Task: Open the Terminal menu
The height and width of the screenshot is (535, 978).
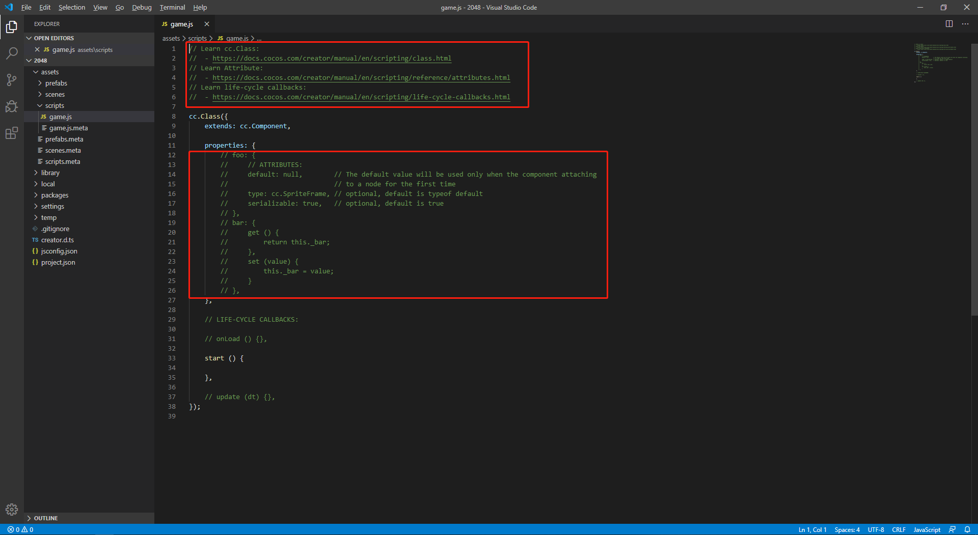Action: click(x=172, y=7)
